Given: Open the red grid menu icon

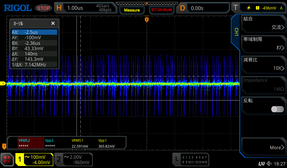Looking at the screenshot, I should [7, 160].
